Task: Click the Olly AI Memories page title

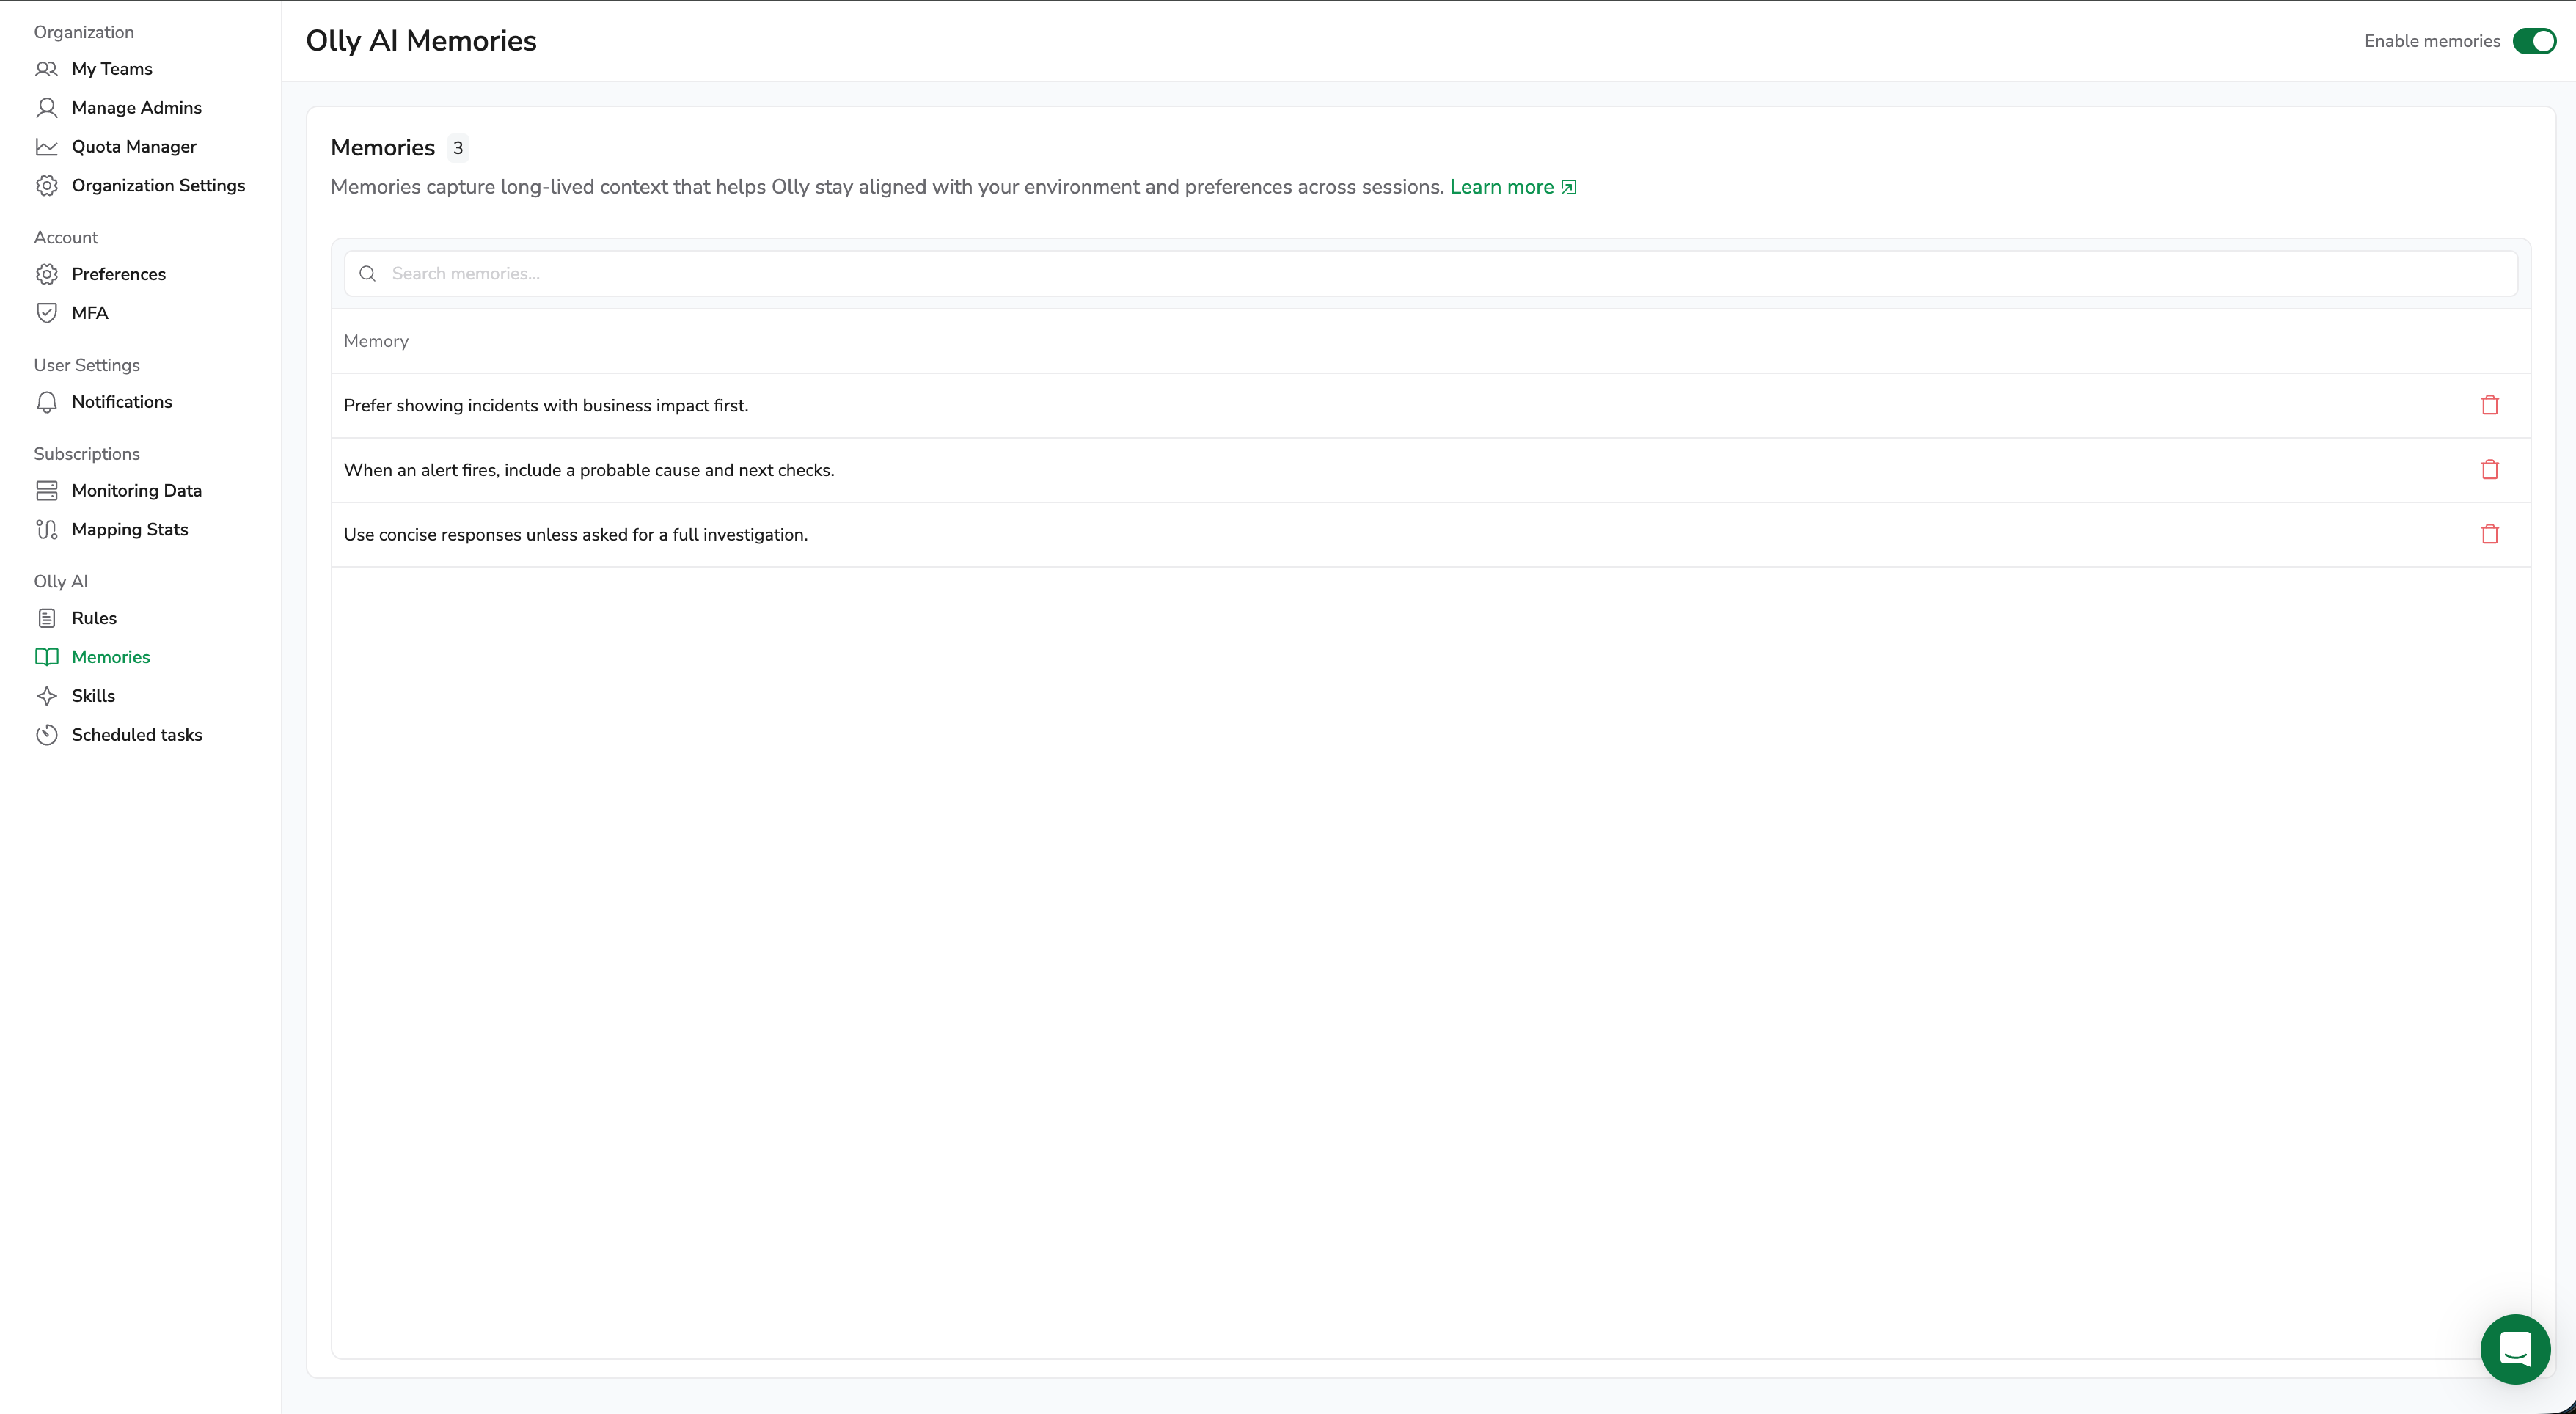Action: 421,41
